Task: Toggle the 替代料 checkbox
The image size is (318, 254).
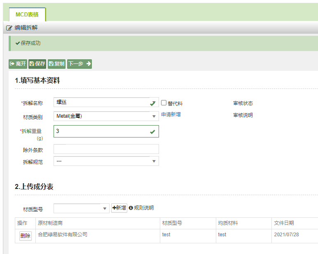Action: (164, 103)
